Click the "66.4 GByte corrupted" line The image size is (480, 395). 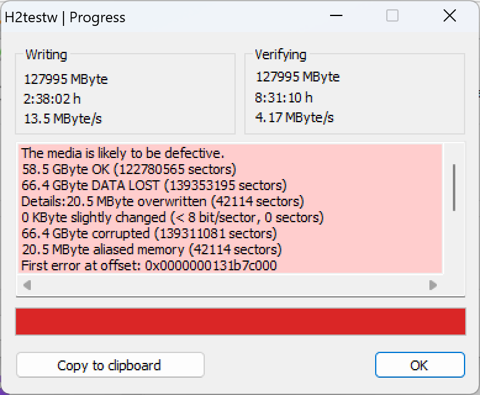(x=149, y=233)
